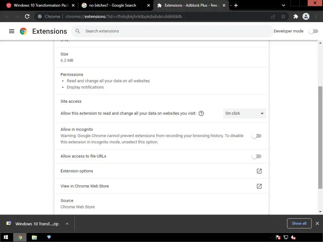
Task: Click the scrollbar down arrow
Action: coord(320,211)
